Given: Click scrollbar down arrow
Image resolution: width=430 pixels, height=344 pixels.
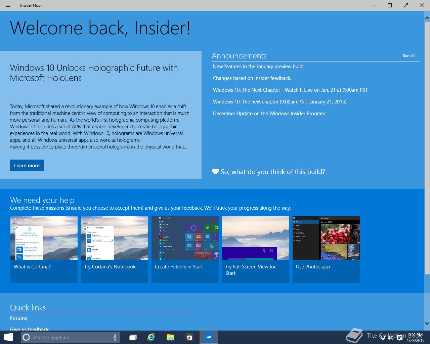Looking at the screenshot, I should click(427, 324).
